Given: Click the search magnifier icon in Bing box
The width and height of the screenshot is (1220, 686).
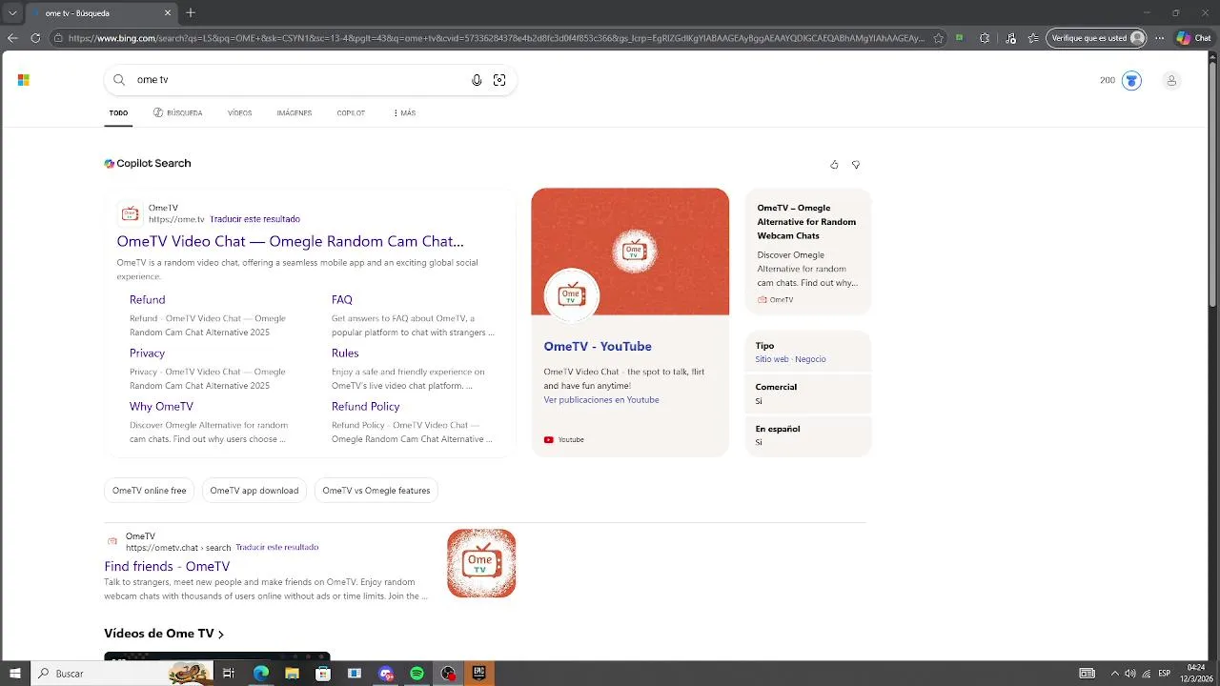Looking at the screenshot, I should 119,80.
